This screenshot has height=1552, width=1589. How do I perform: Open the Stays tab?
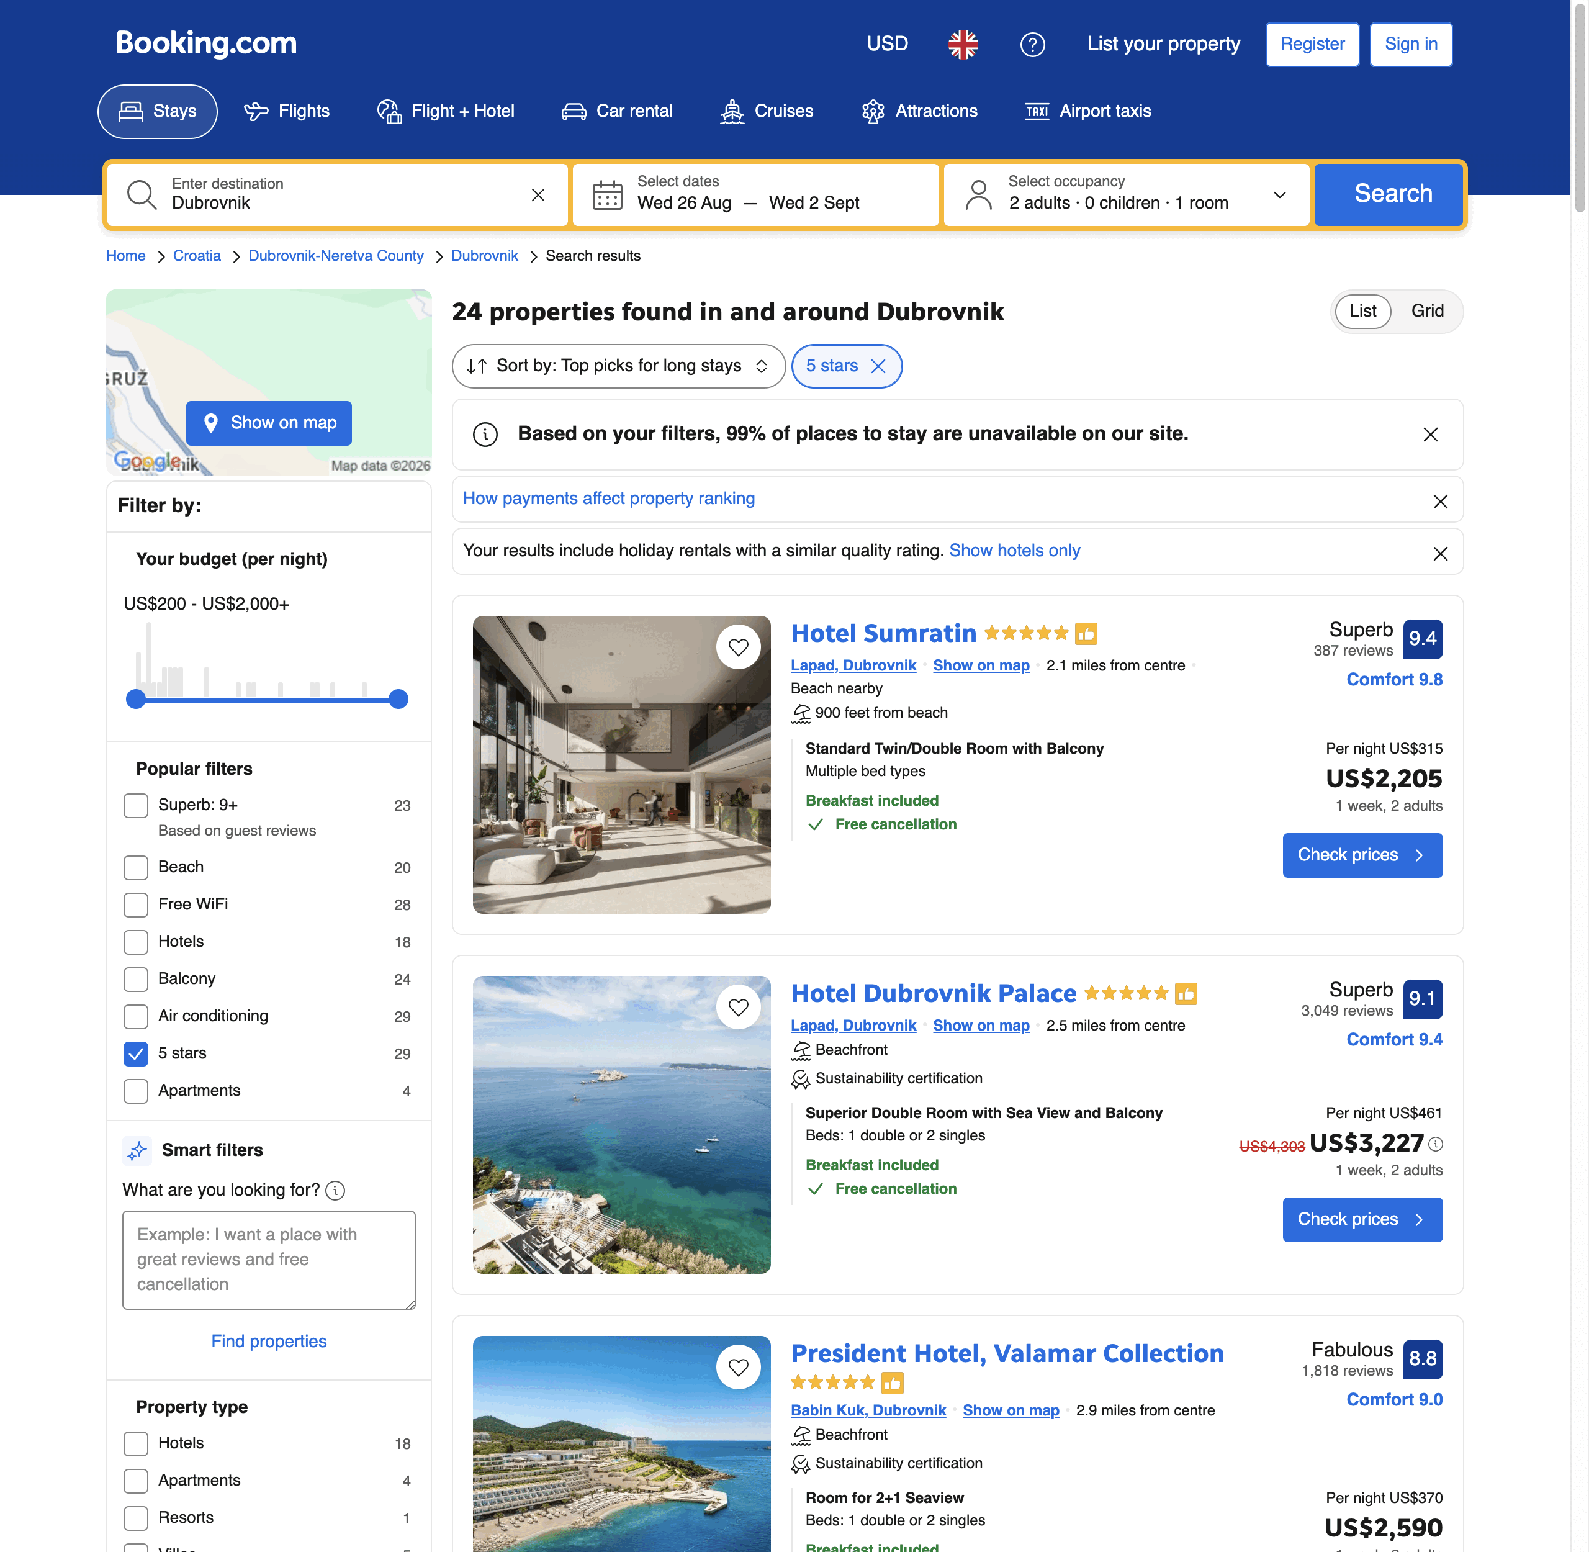[157, 112]
